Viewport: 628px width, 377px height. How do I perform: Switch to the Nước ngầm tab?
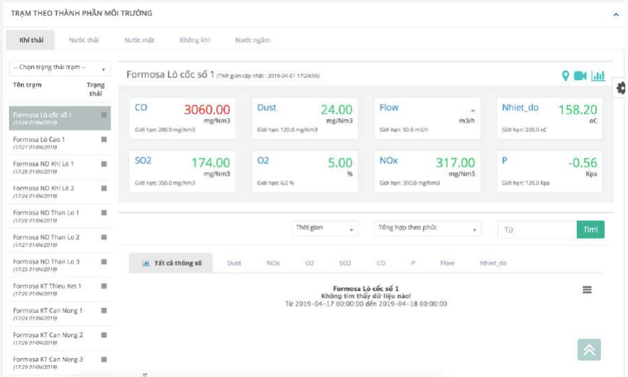253,40
